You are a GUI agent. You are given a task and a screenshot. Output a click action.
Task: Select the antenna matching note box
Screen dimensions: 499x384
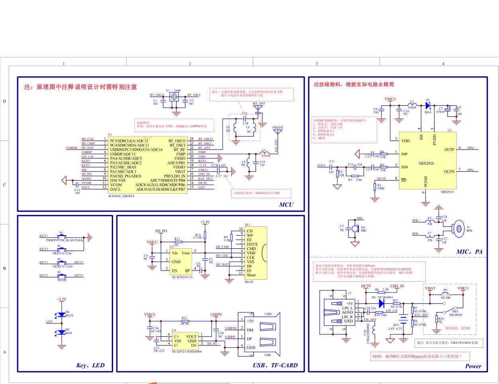[252, 95]
